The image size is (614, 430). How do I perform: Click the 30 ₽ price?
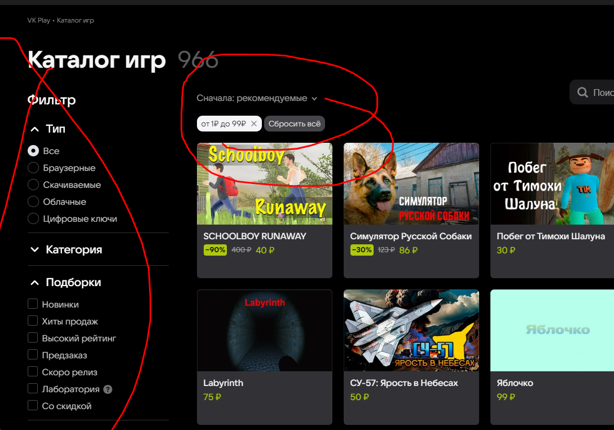pyautogui.click(x=506, y=250)
